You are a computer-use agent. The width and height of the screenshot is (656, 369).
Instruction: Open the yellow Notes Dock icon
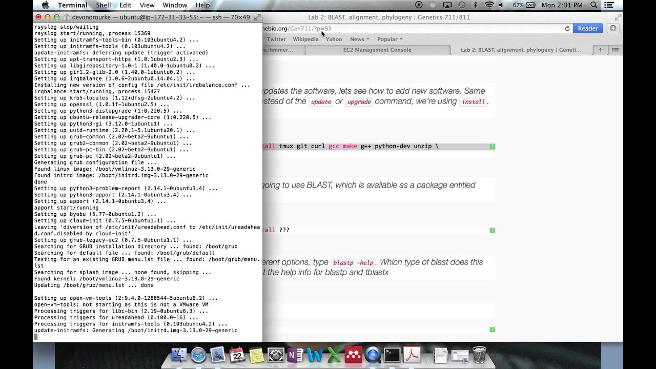tap(256, 355)
